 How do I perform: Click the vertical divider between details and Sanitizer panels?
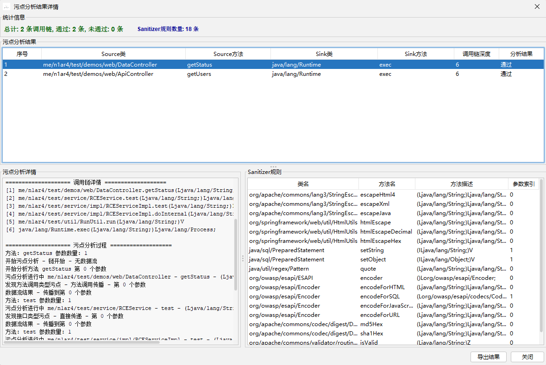[243, 258]
